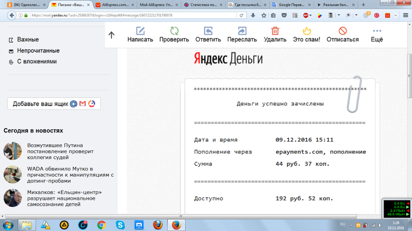Reply to the message with Ответить
Screen dimensions: 412x231
coord(208,35)
